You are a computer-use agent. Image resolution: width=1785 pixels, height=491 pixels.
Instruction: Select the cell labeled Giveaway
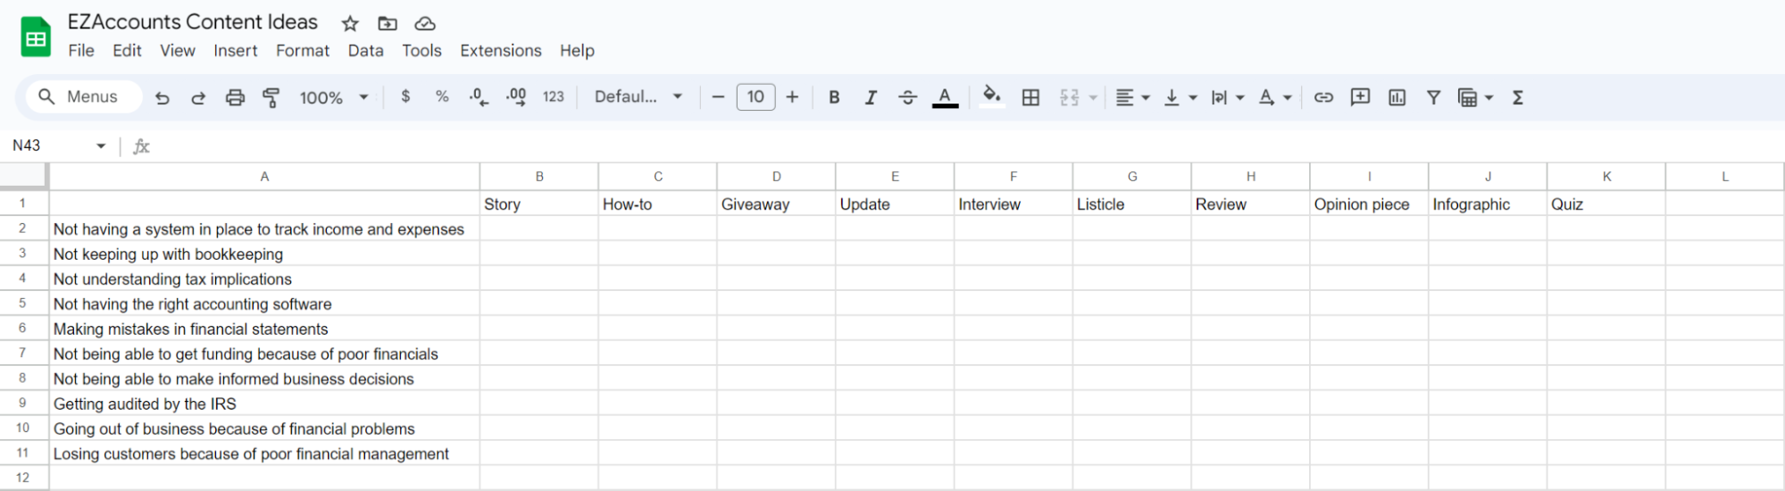click(x=776, y=204)
